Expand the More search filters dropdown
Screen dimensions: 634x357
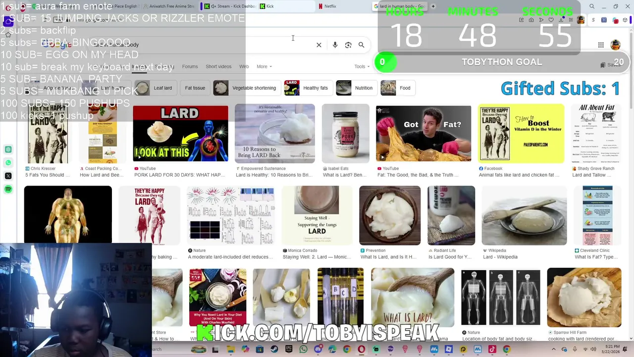tap(264, 66)
